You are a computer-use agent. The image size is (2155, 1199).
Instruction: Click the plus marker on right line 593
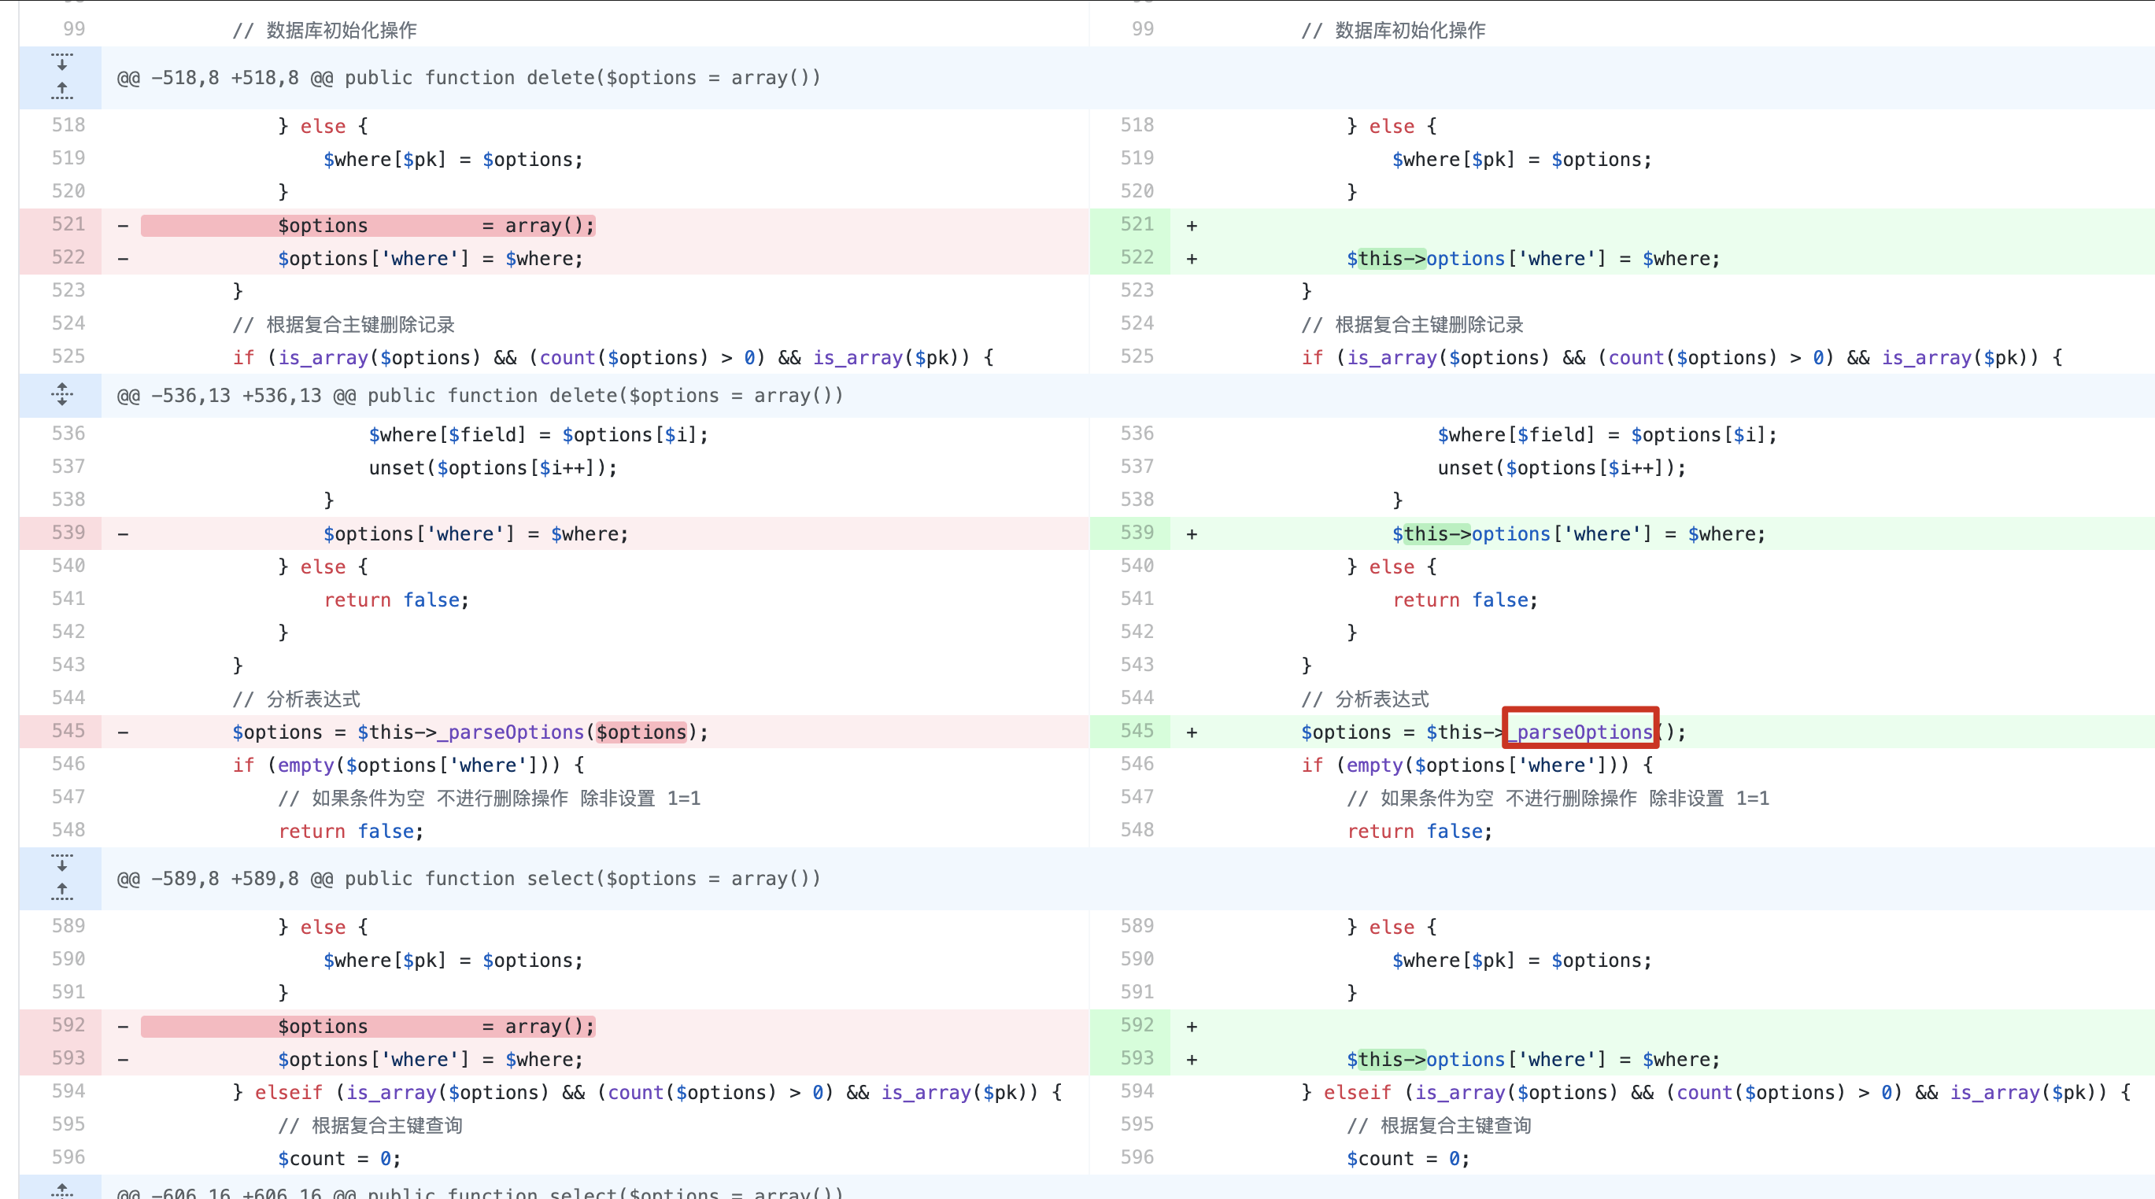[x=1192, y=1061]
